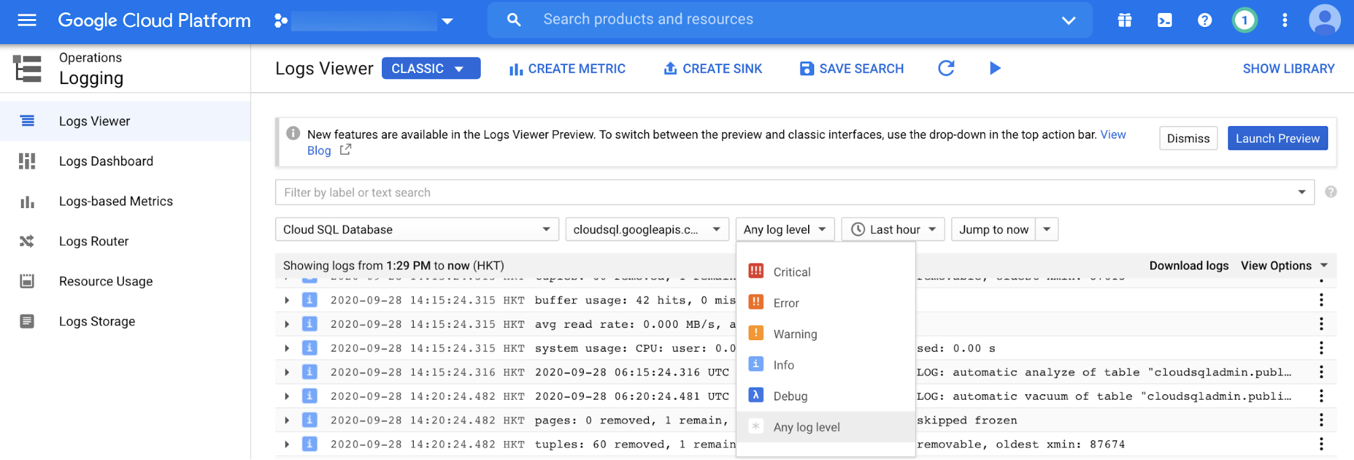Click the Launch Preview button
The image size is (1354, 460).
1277,138
